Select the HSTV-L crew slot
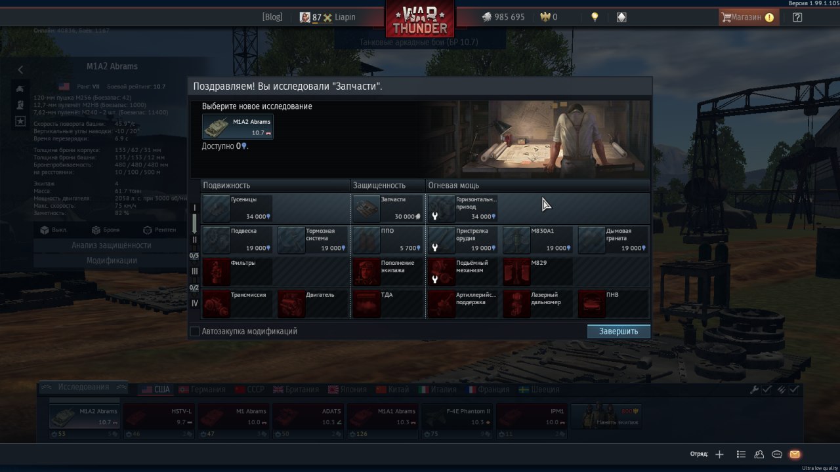840x472 pixels. [159, 418]
